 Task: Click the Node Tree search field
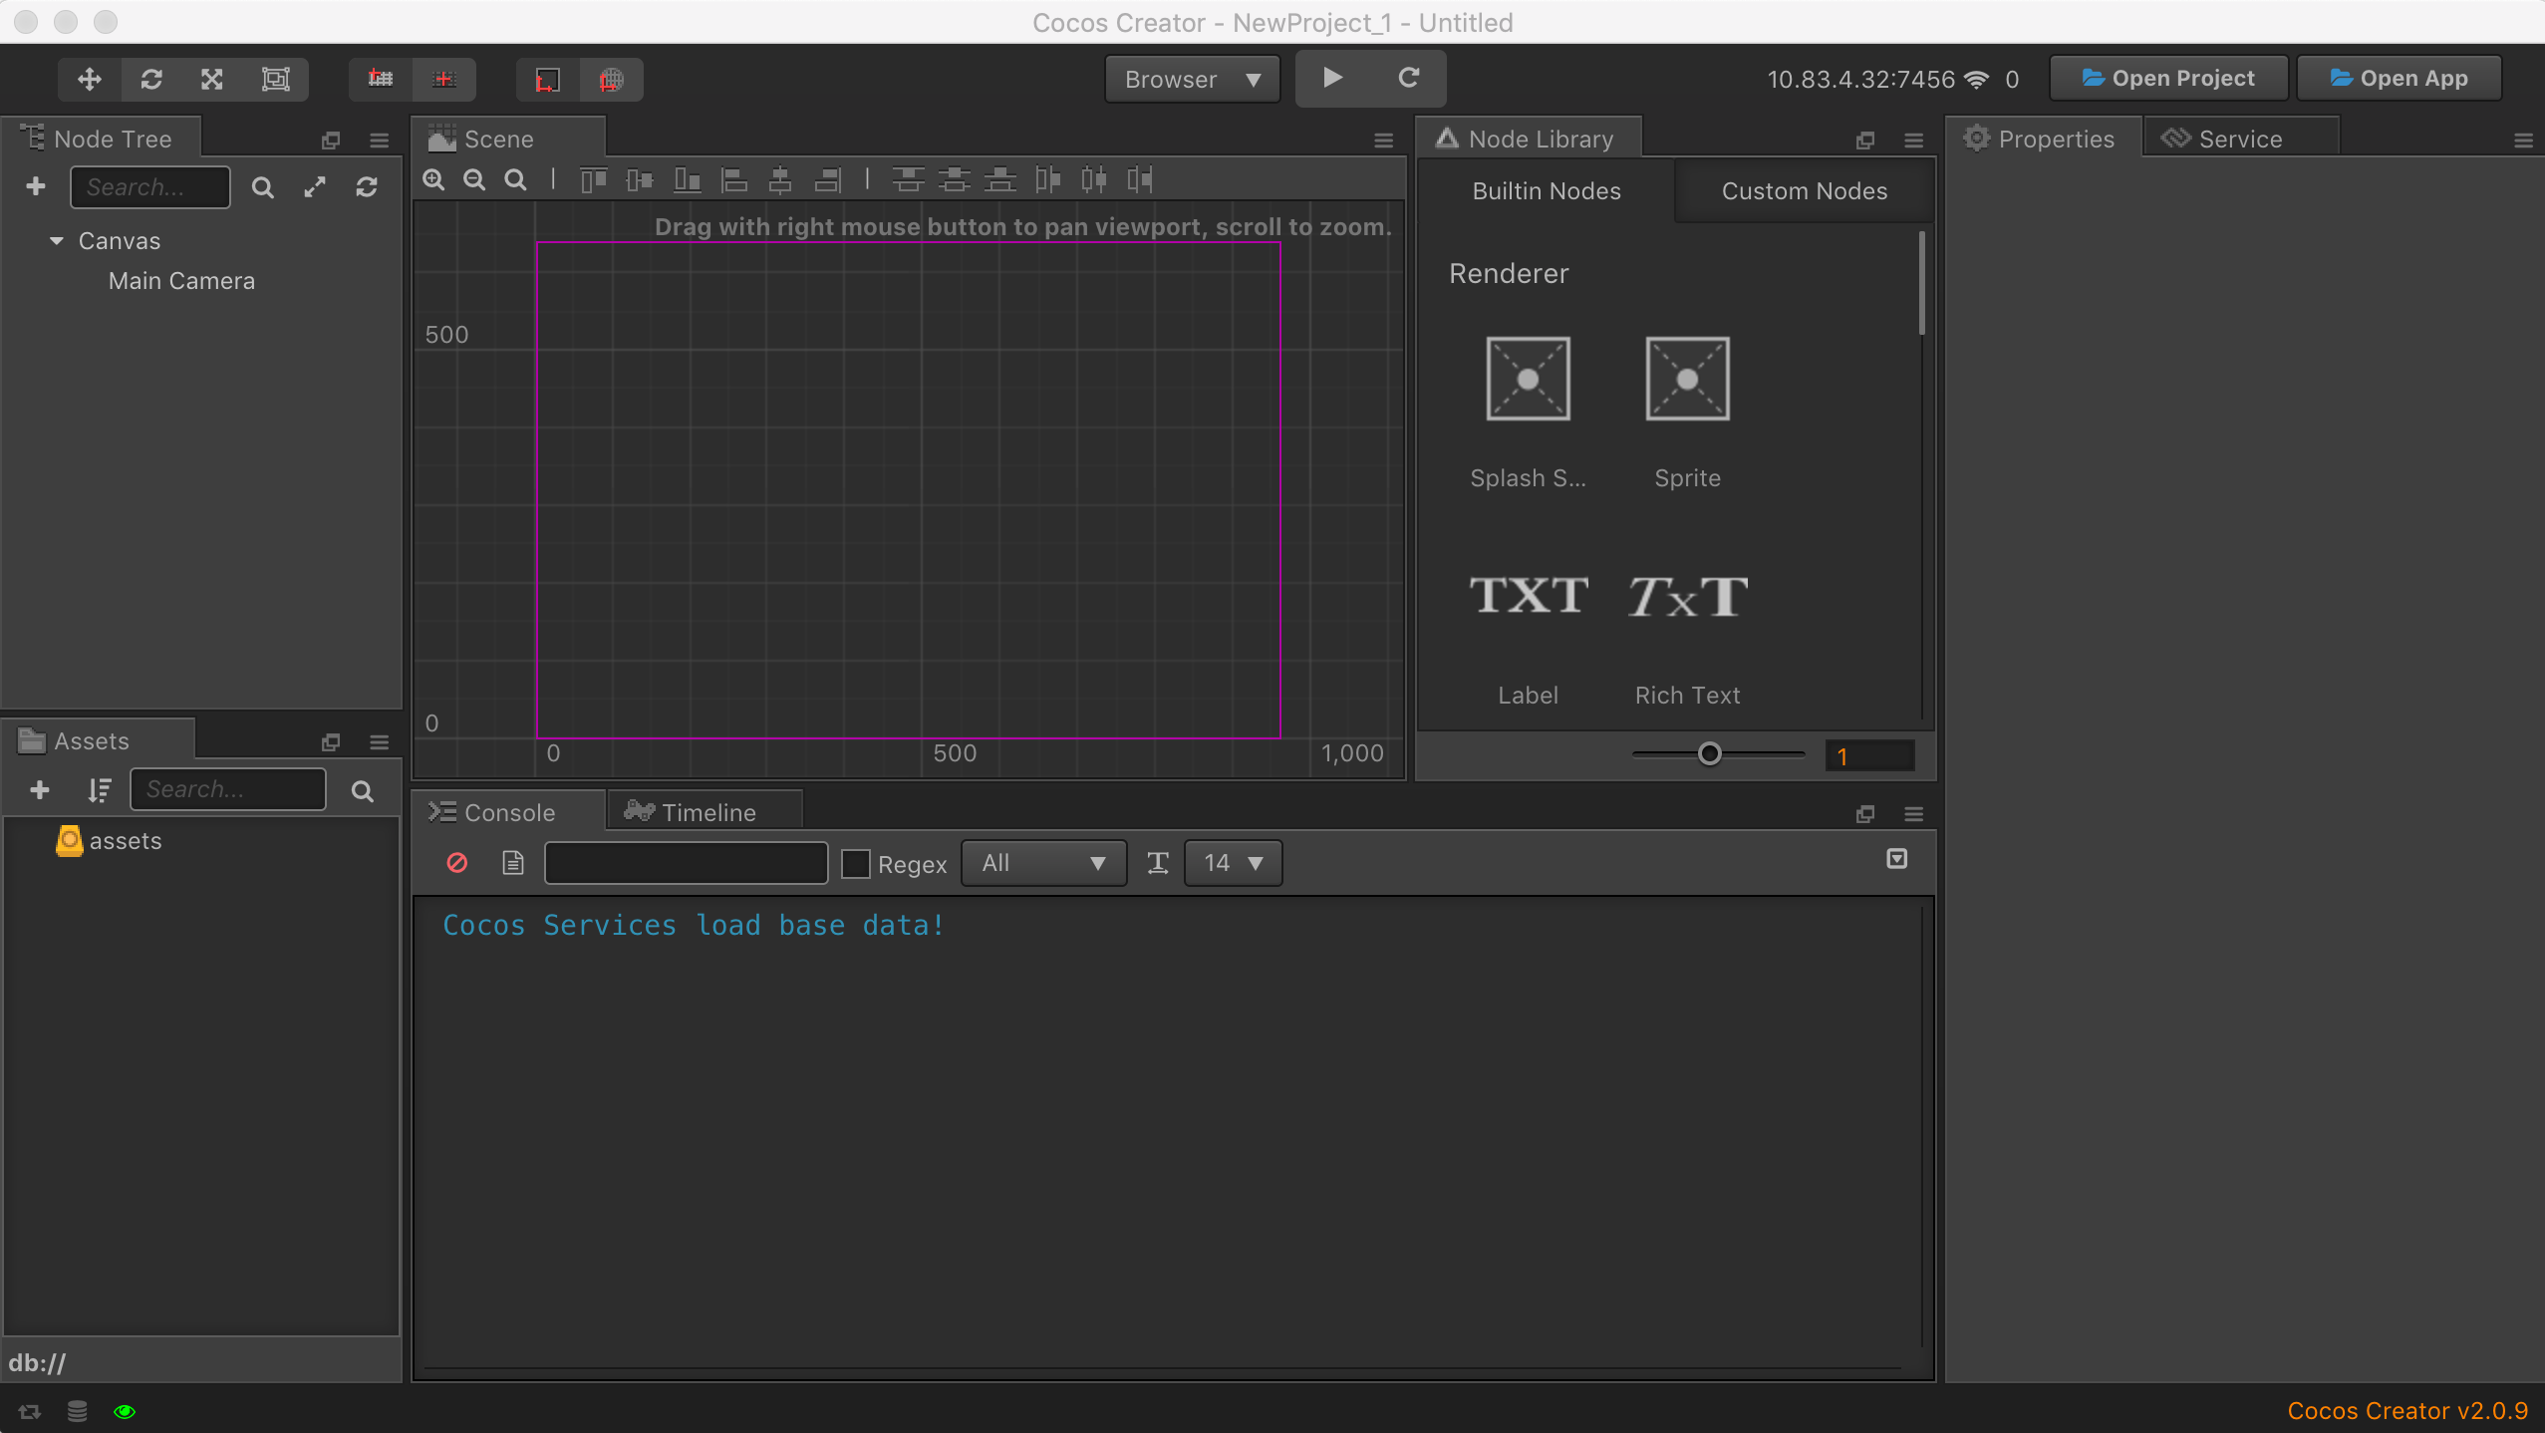[150, 186]
